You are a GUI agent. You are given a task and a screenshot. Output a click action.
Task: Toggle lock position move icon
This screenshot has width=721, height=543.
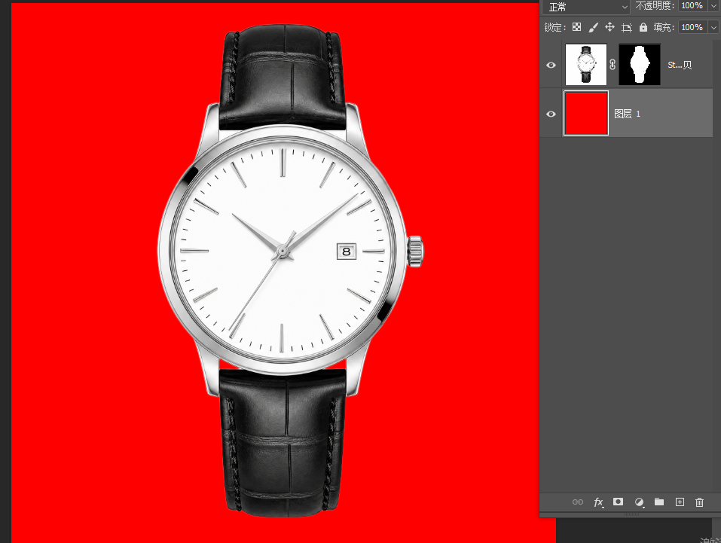[609, 27]
